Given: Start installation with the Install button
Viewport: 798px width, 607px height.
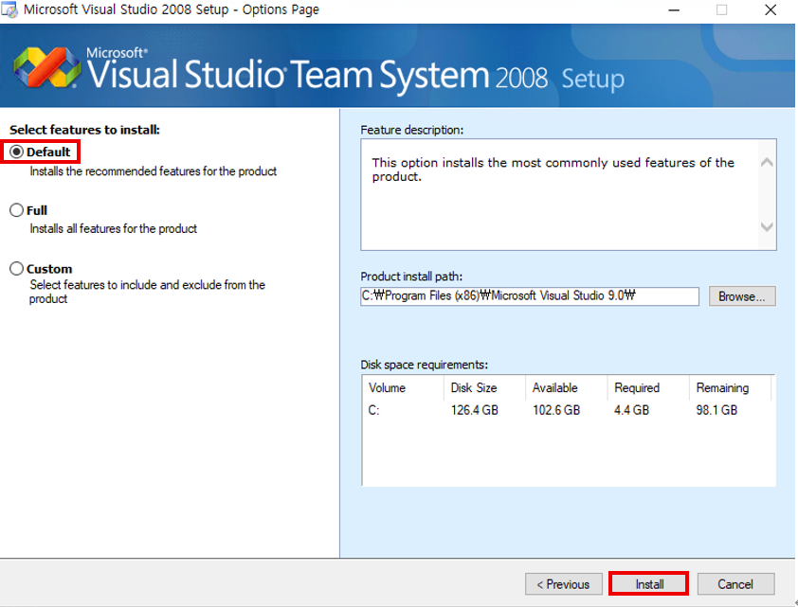Looking at the screenshot, I should [649, 584].
